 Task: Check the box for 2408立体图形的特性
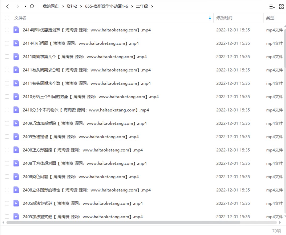coord(7,190)
